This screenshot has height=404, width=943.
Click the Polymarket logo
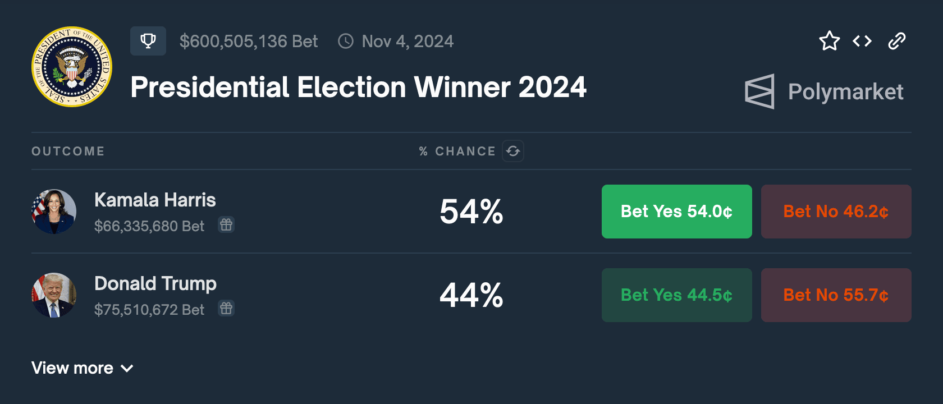(x=824, y=91)
